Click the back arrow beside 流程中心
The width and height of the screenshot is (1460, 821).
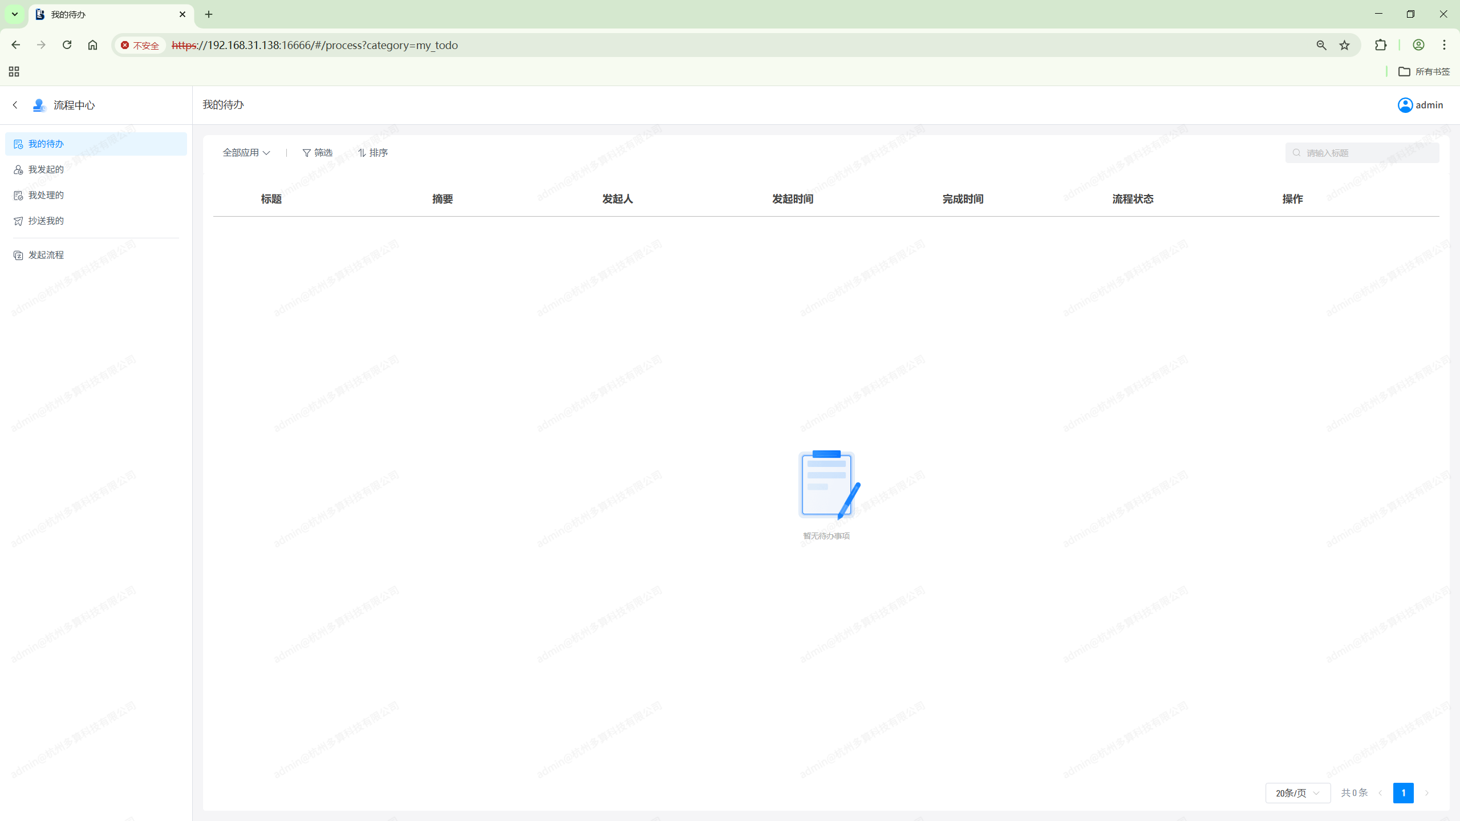(x=15, y=105)
